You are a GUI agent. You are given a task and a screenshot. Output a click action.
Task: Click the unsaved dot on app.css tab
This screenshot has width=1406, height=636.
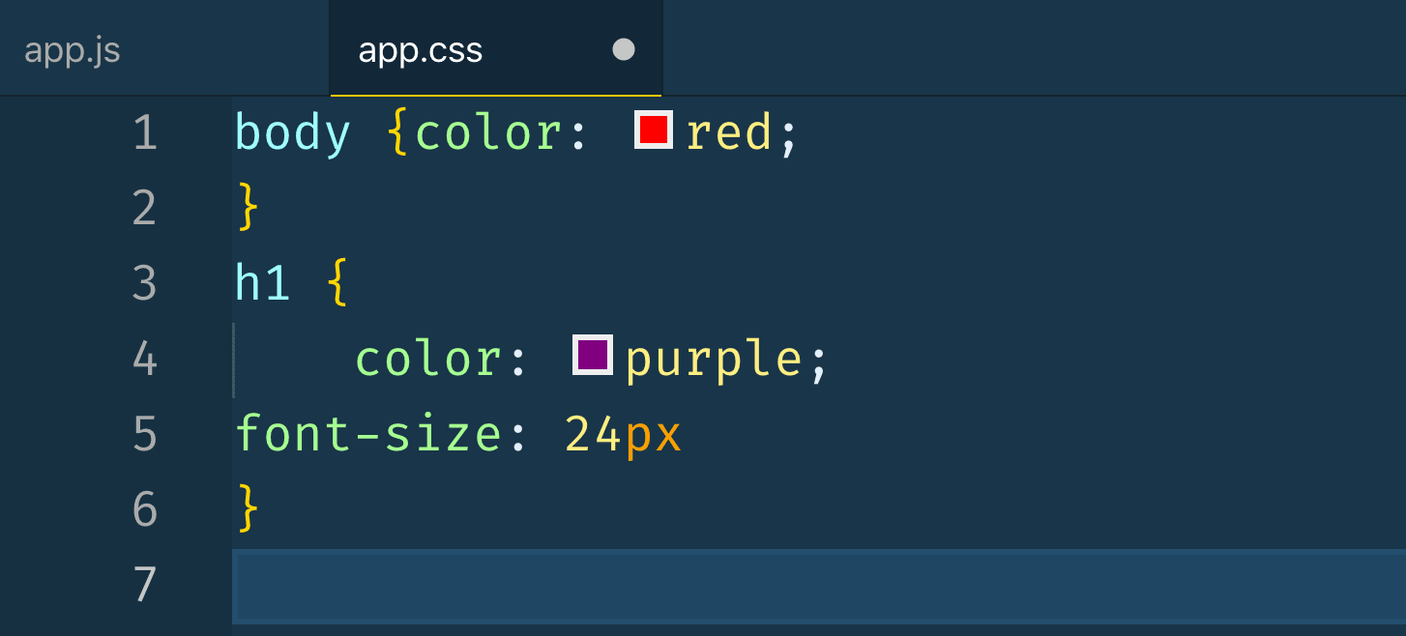(x=624, y=49)
